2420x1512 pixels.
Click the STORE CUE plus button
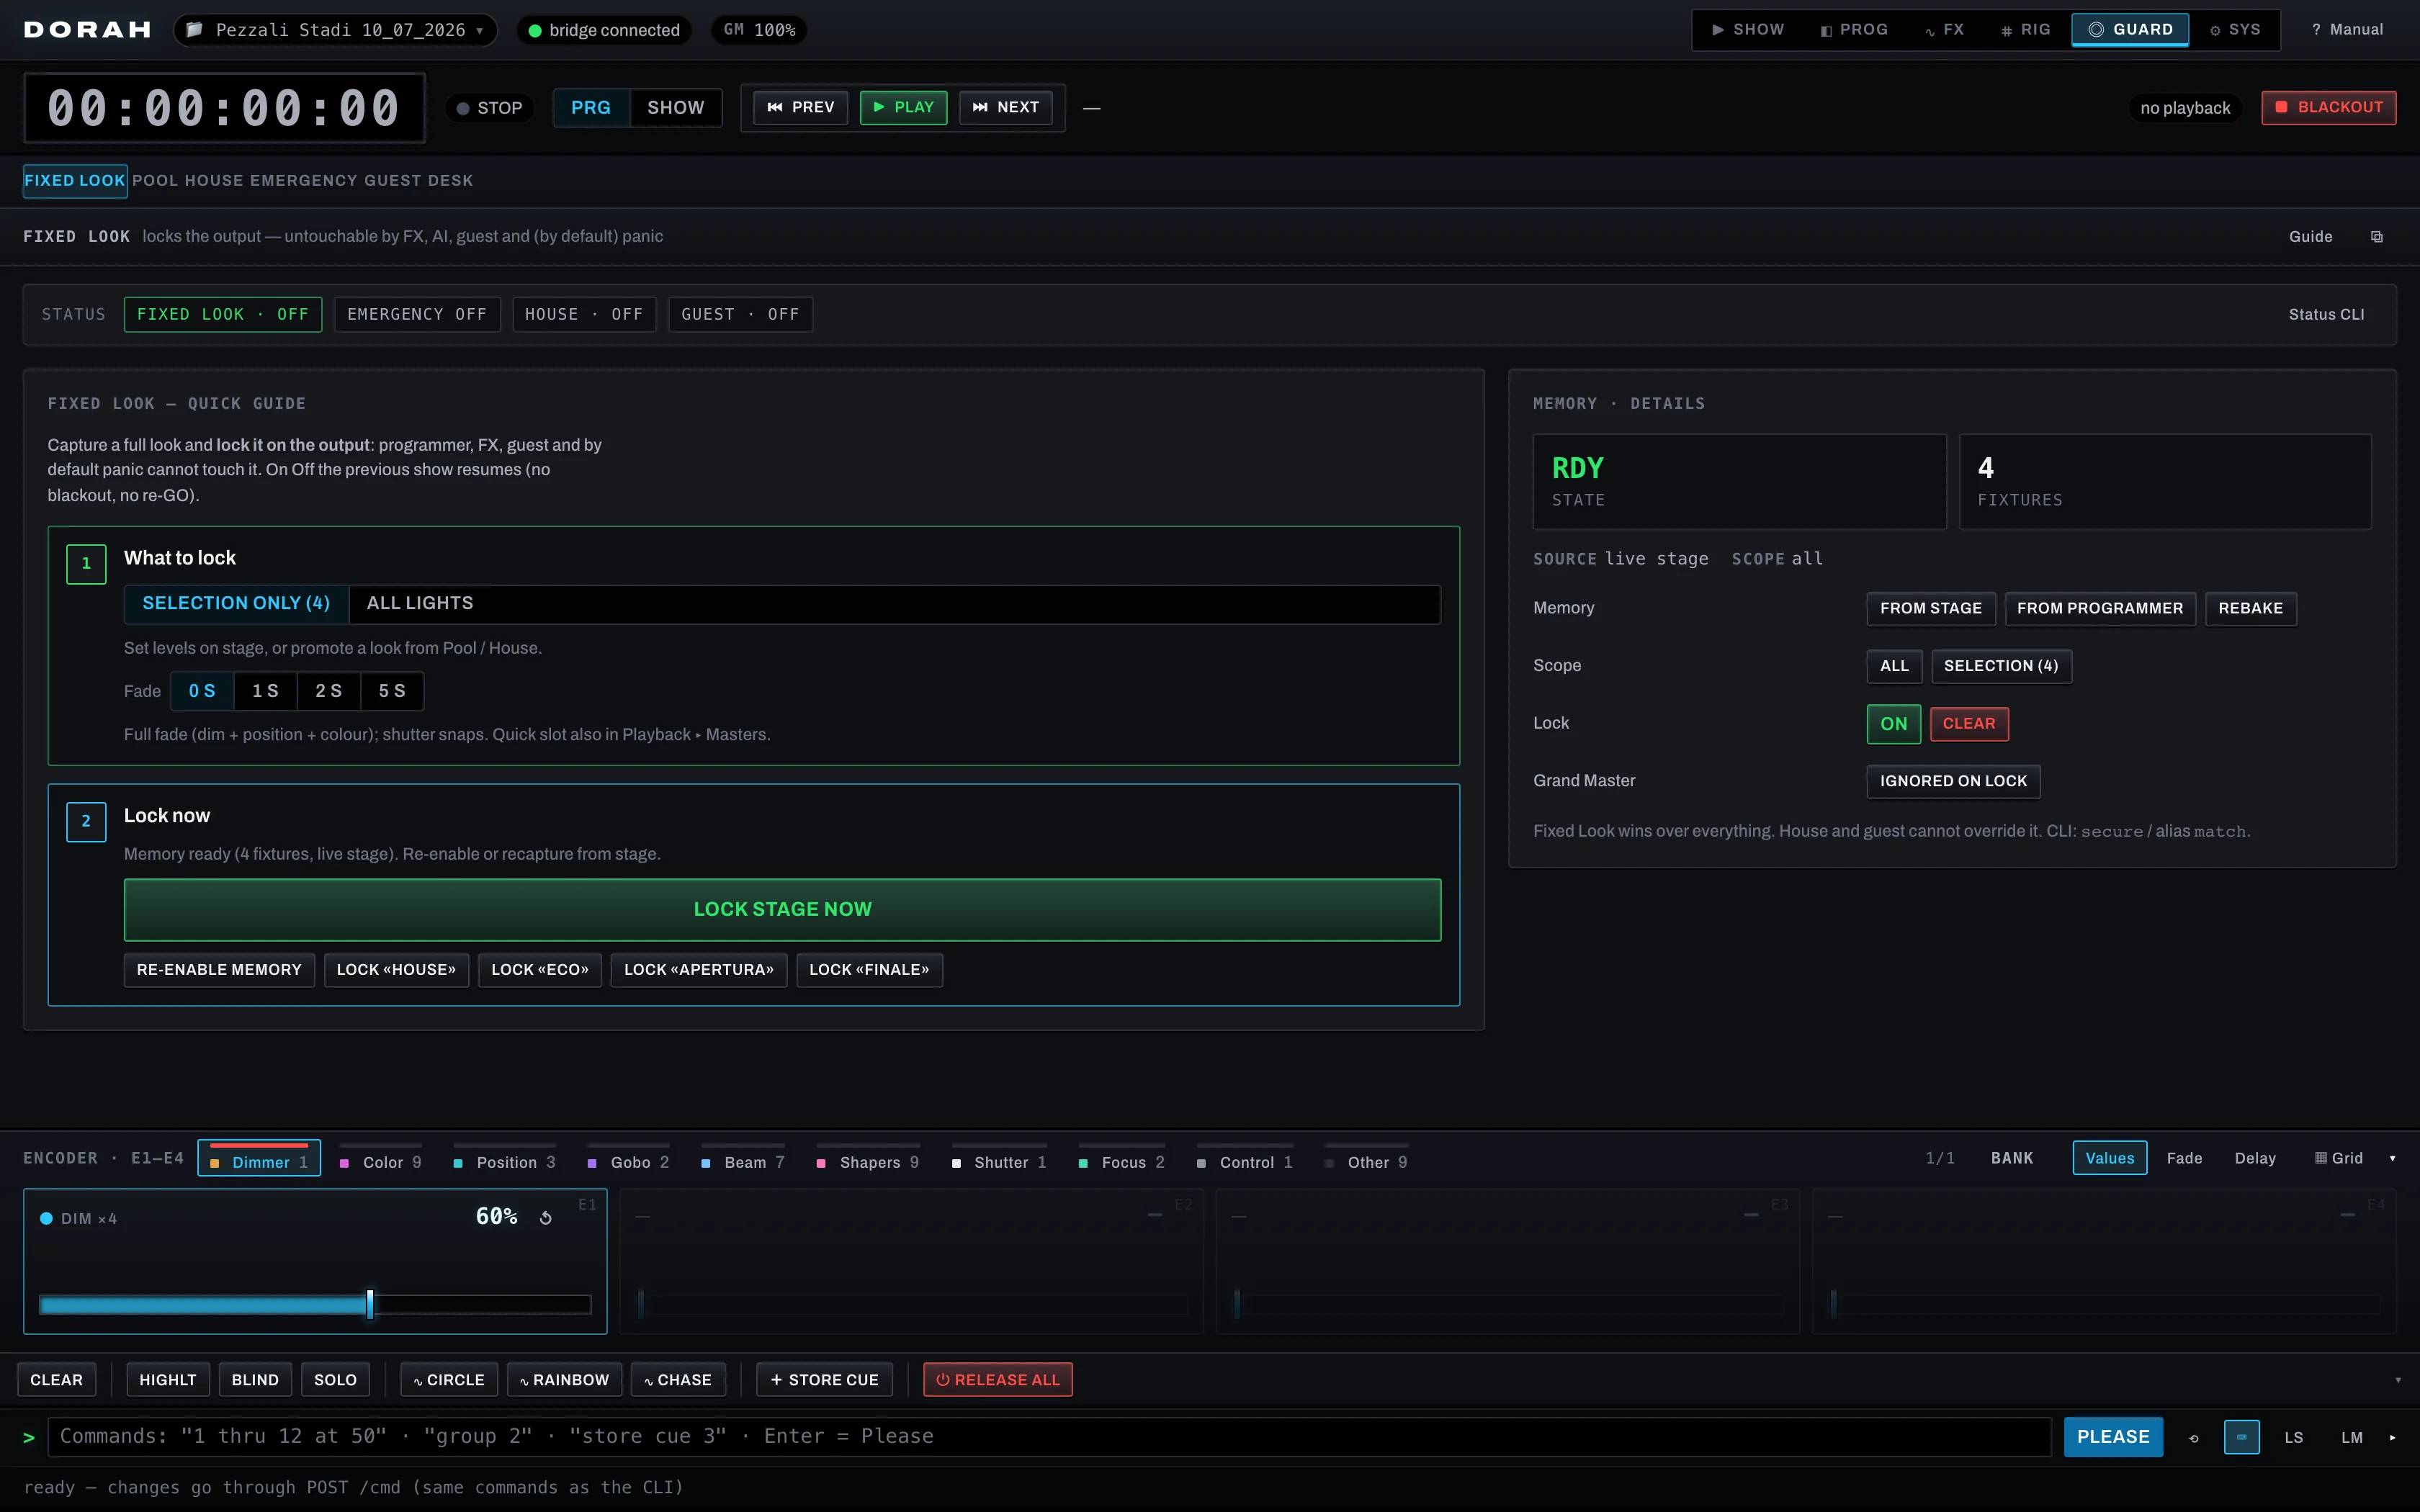coord(824,1380)
